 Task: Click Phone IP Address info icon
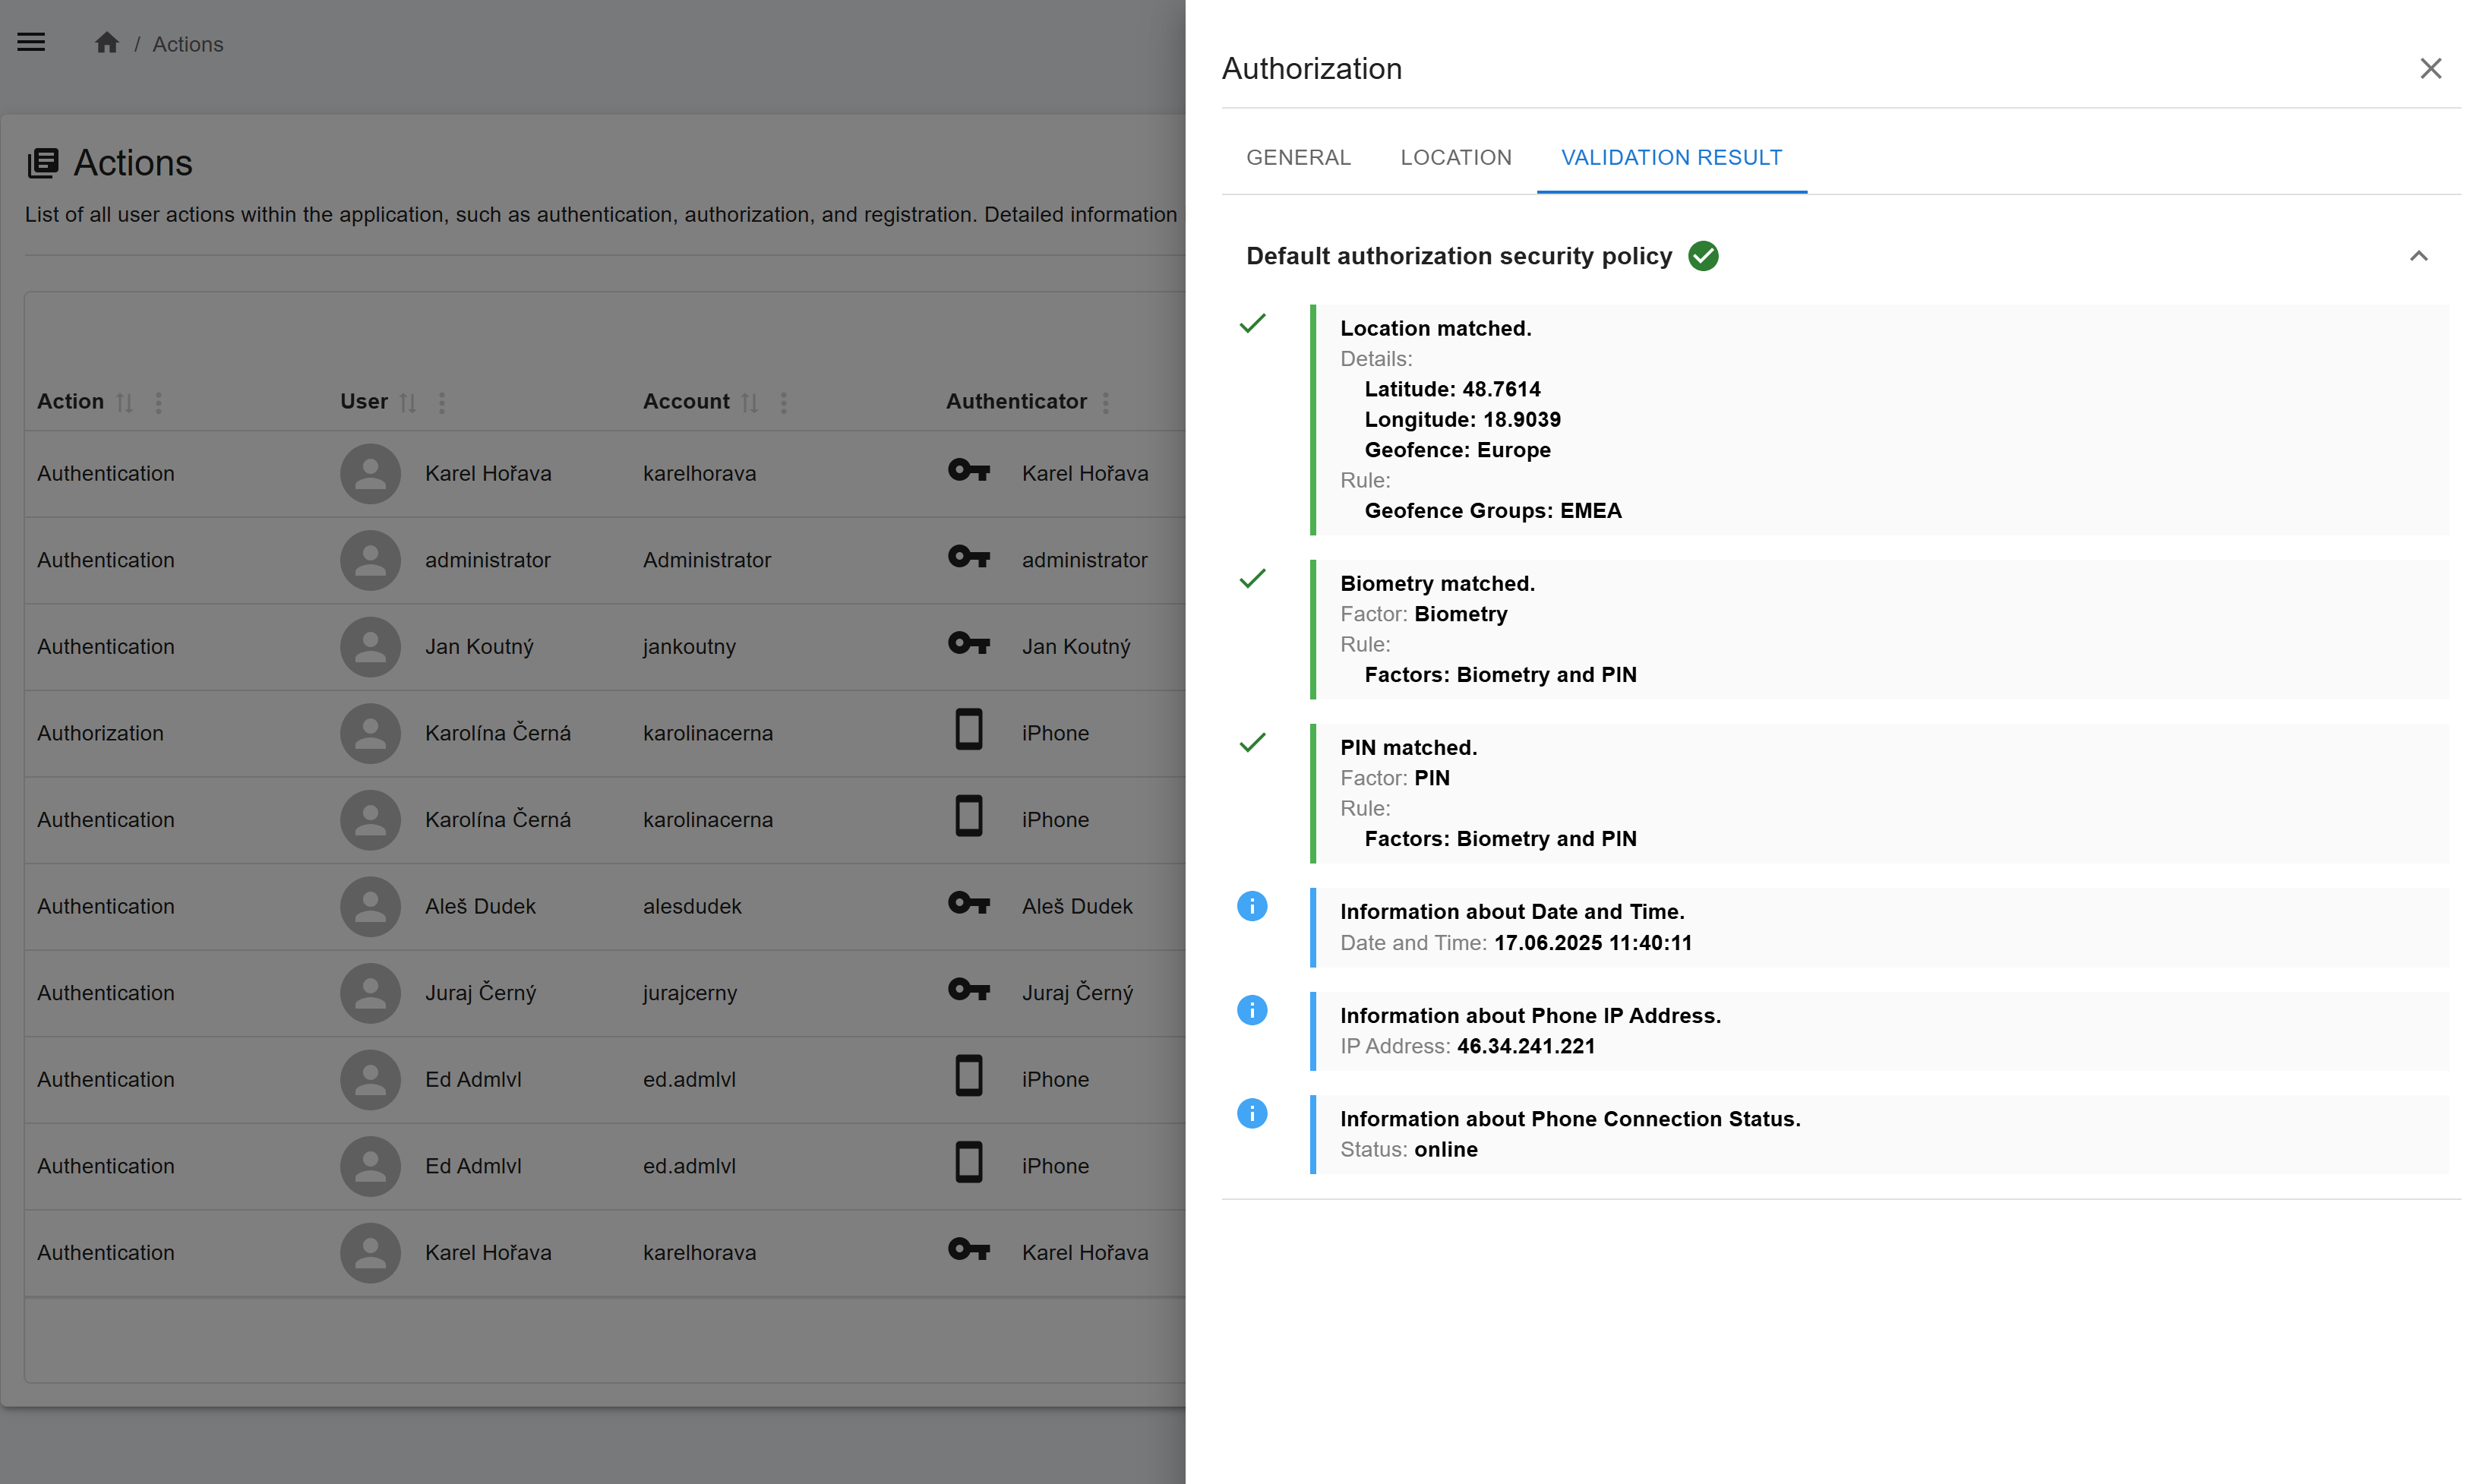1252,1010
